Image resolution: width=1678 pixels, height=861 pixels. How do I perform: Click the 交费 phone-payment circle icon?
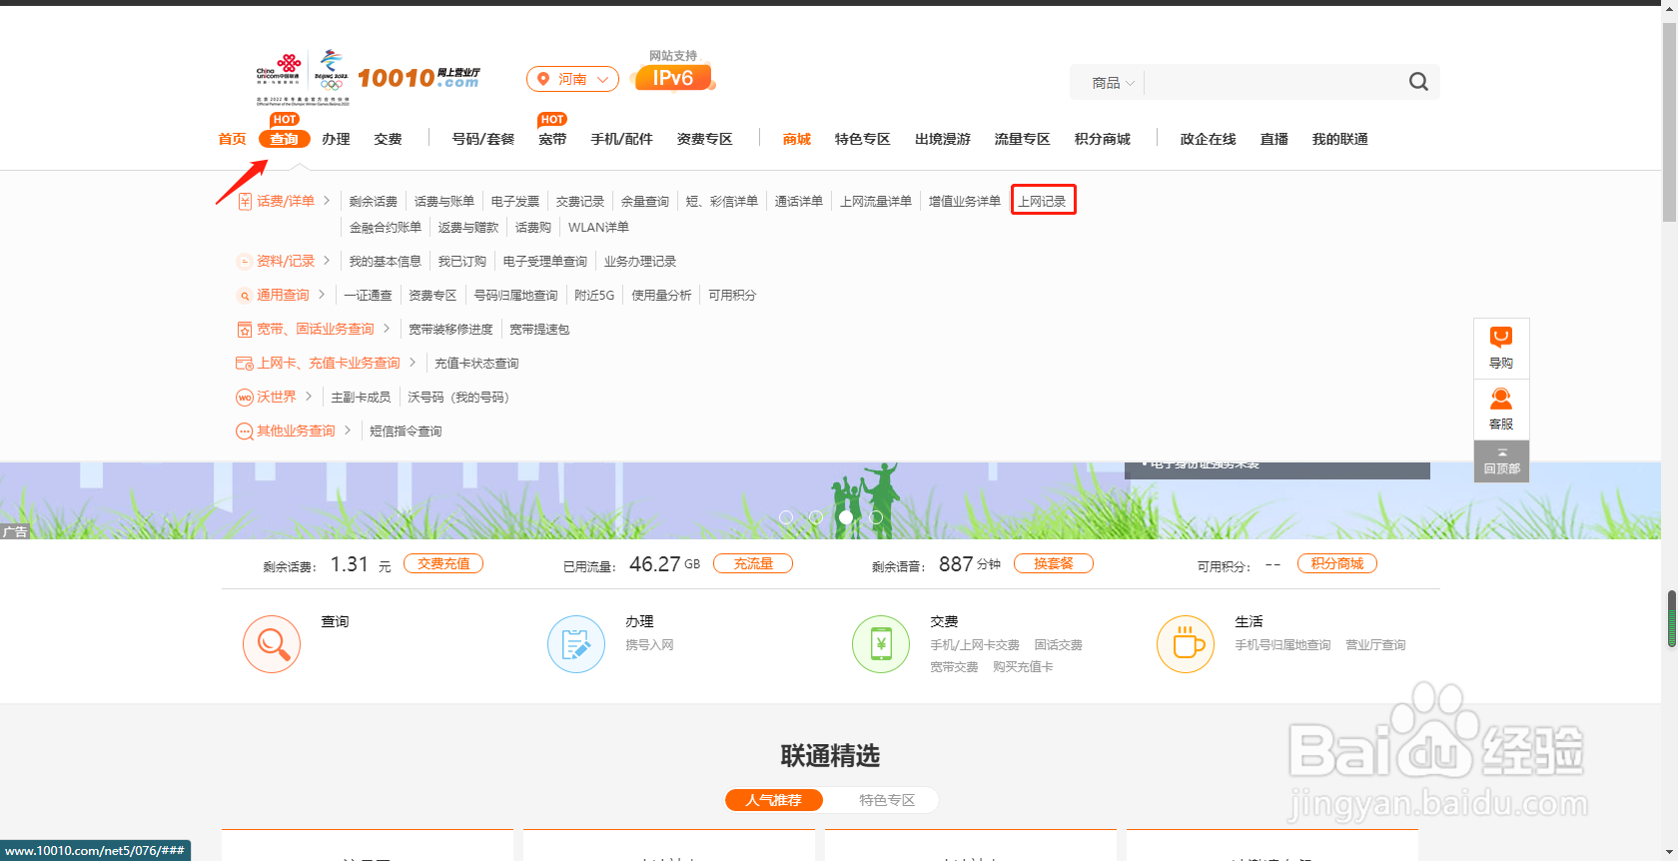(881, 644)
